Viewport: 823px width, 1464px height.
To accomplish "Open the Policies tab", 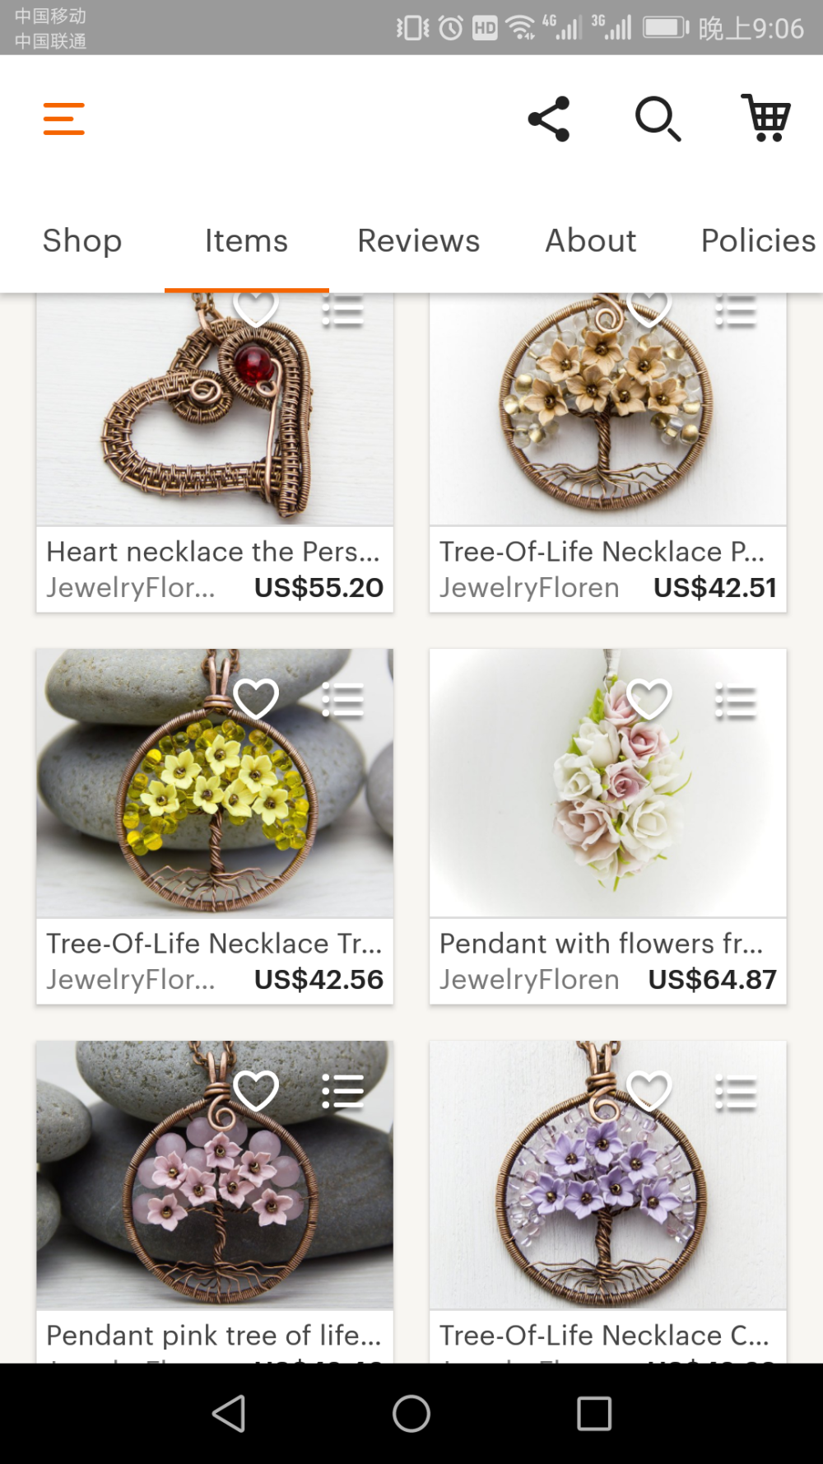I will click(758, 240).
